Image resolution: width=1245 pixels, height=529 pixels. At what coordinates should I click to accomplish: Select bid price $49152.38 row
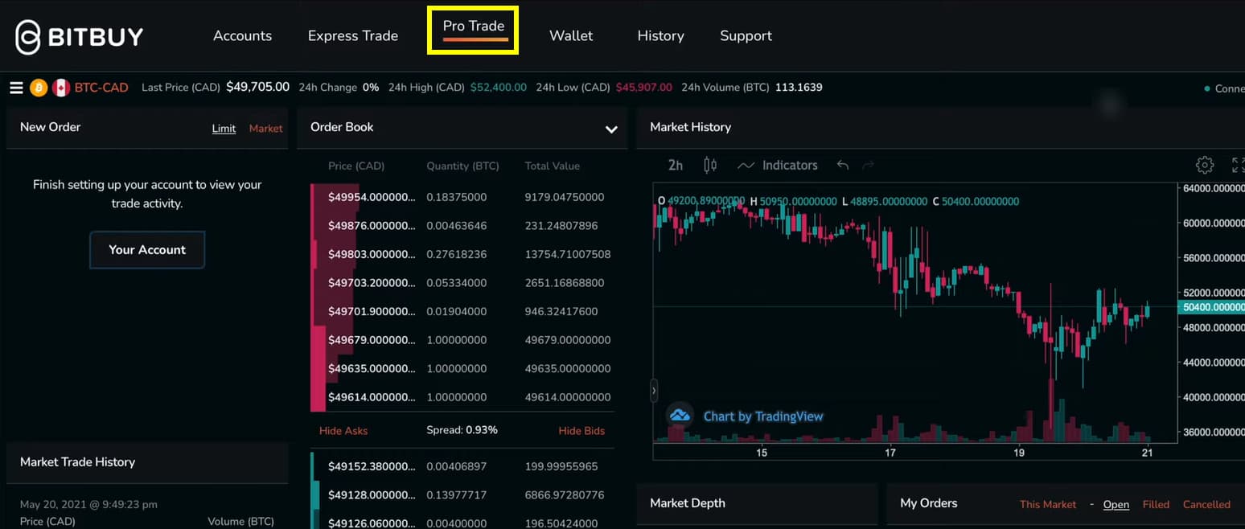pyautogui.click(x=462, y=466)
